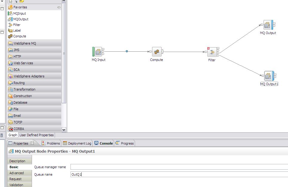Expand the CORBA palette drawer
Viewport: 288px width, 187px height.
[x=34, y=129]
